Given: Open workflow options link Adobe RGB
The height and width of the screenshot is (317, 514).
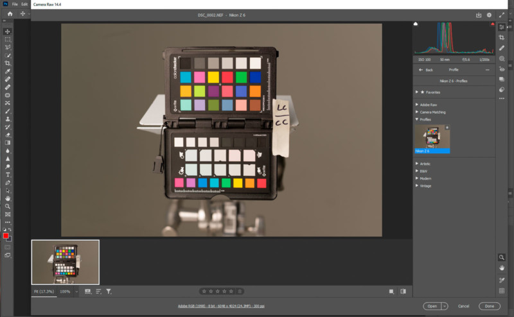Looking at the screenshot, I should (x=221, y=306).
